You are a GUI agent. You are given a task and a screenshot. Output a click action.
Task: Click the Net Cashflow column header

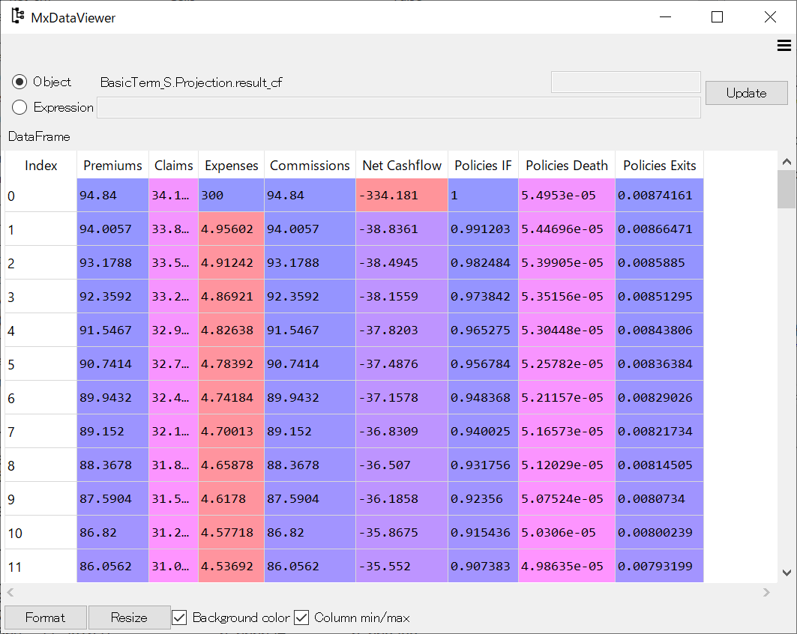coord(402,165)
